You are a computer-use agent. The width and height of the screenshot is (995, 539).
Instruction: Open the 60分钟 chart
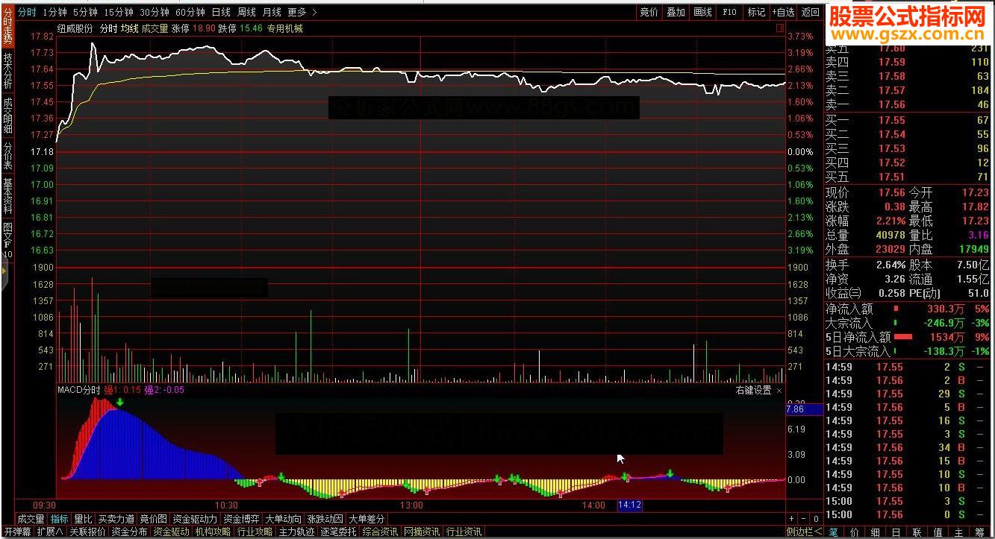190,12
